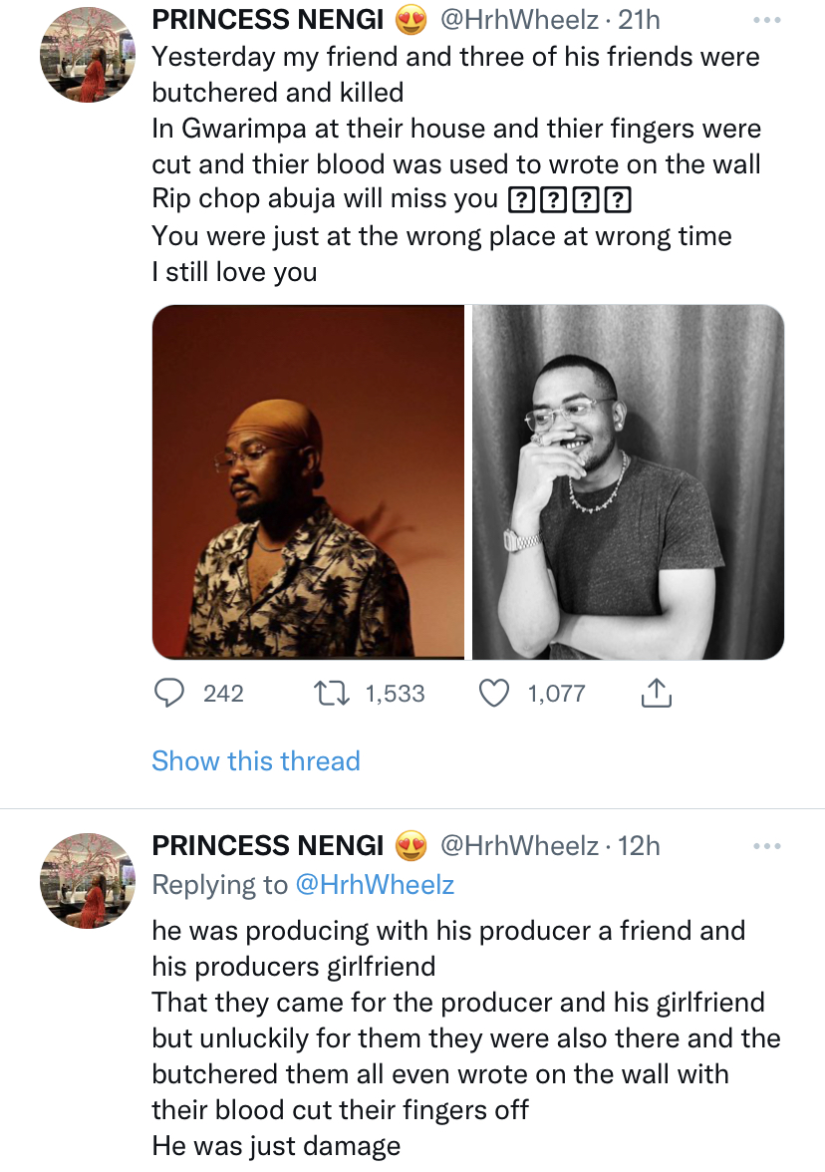
Task: Open the share icon under the photos
Action: 655,694
